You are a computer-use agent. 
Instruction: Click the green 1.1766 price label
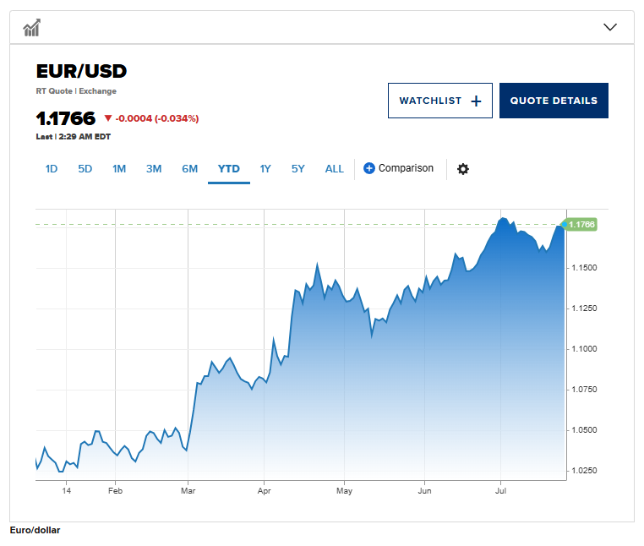tap(581, 225)
